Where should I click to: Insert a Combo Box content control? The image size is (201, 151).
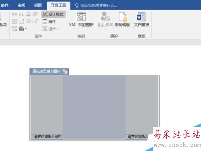[x=21, y=21]
